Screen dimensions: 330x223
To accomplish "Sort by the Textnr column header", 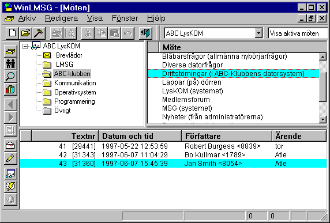I will point(65,136).
